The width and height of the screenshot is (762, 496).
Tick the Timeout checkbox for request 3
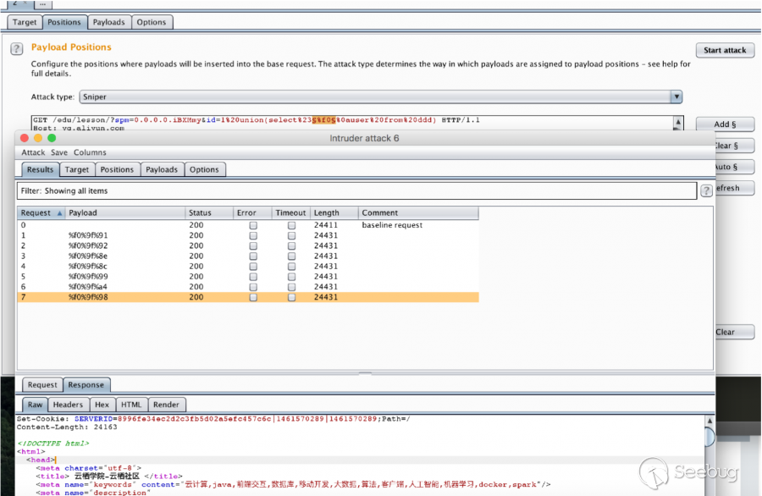[291, 256]
